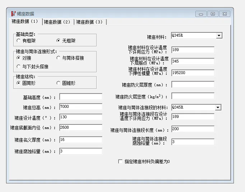Click the 裙座防火层厚度 input box

pyautogui.click(x=193, y=85)
